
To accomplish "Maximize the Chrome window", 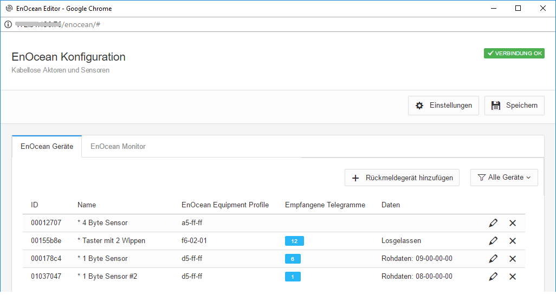I will [518, 9].
